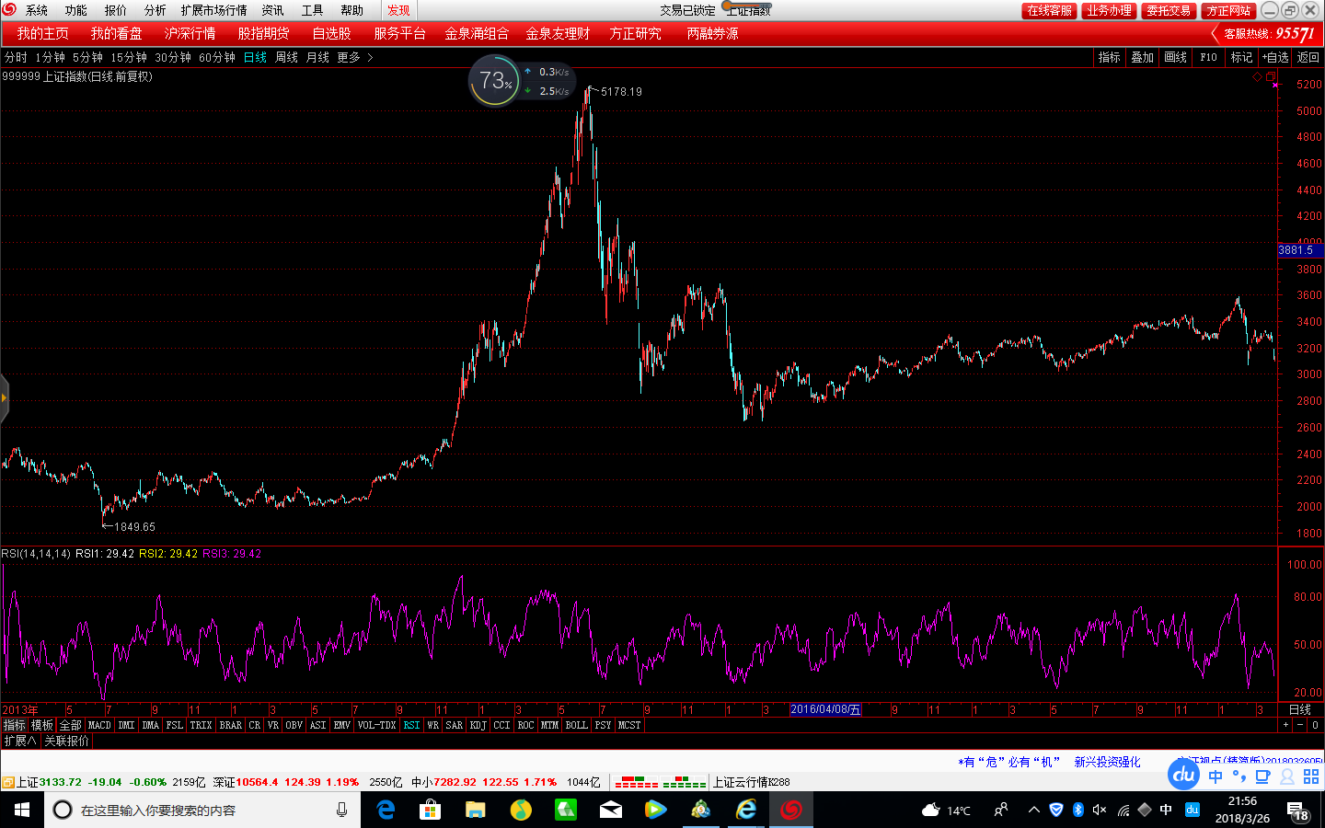Click 画线 drawing tools button
1325x828 pixels.
(1175, 57)
